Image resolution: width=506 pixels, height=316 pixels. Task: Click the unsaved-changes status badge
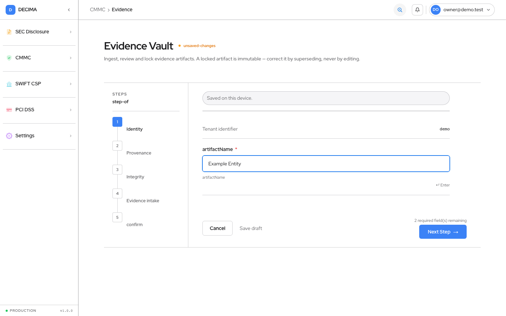click(197, 46)
